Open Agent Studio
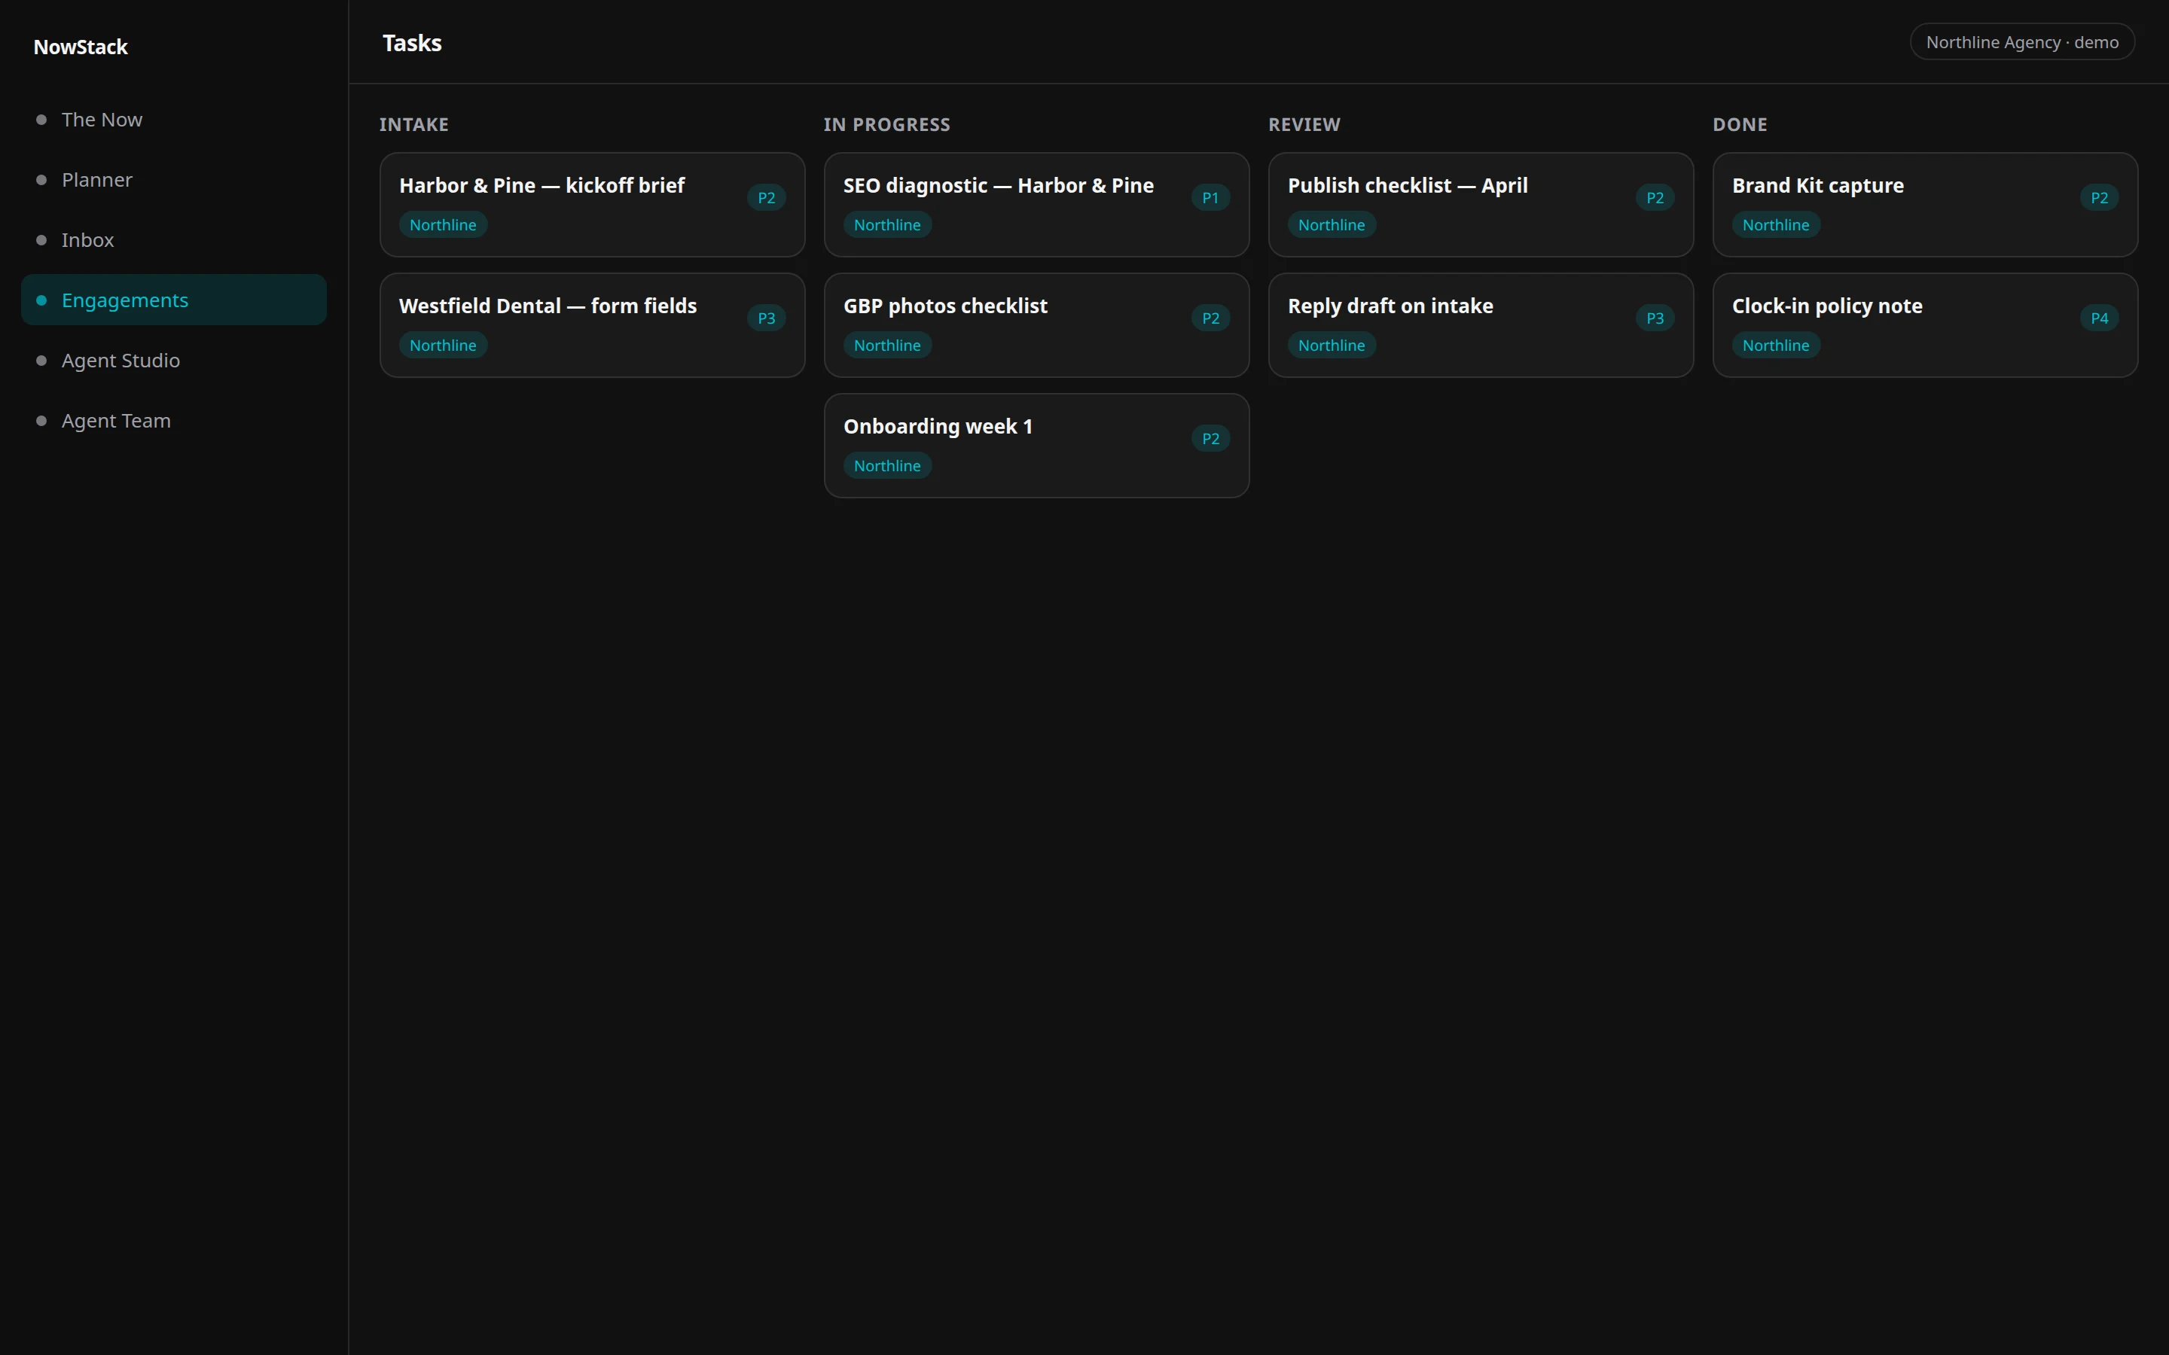2169x1355 pixels. click(x=173, y=359)
